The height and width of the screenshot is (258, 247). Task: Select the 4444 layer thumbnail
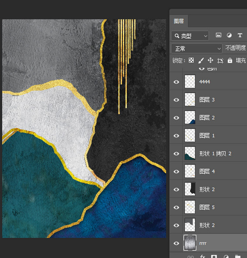click(x=190, y=82)
